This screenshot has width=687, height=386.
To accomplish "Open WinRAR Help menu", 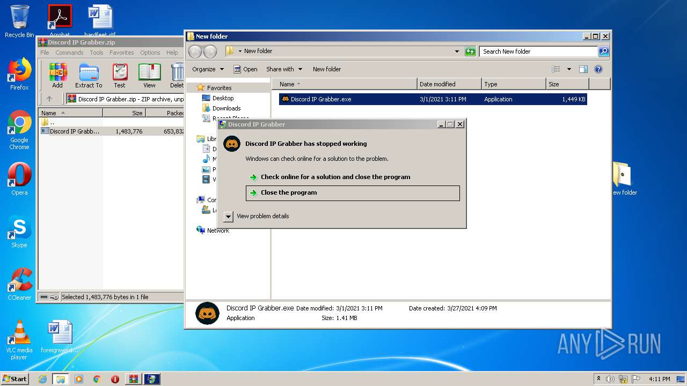I will click(x=172, y=53).
